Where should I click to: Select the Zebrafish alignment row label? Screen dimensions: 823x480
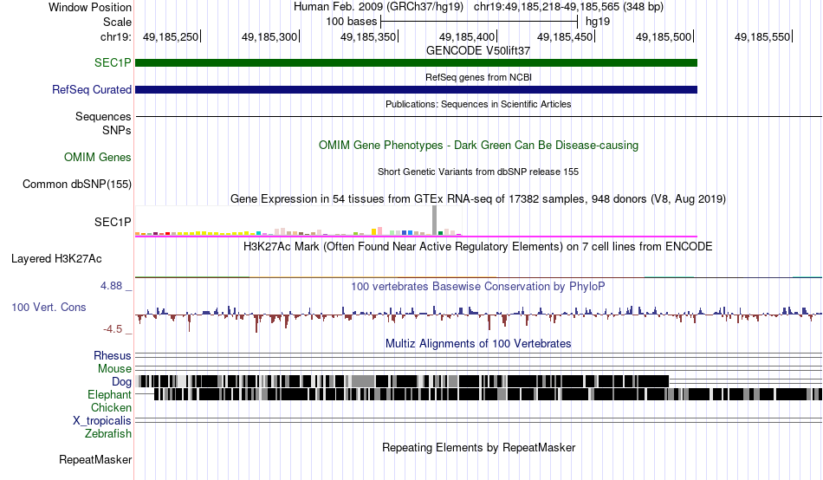click(108, 433)
